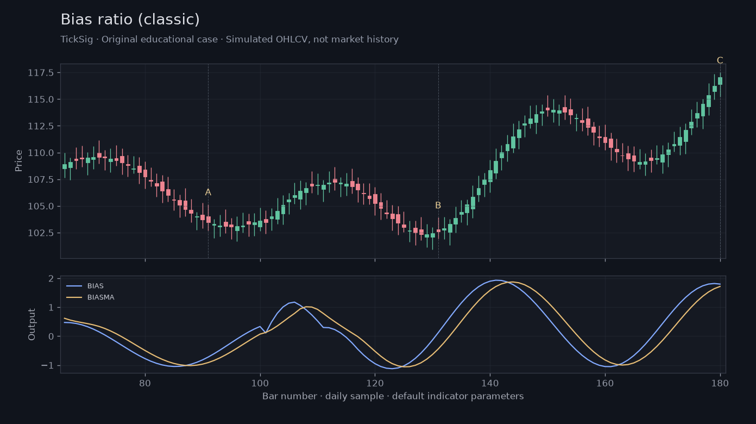756x424 pixels.
Task: Click the 'Output' y-axis label
Action: [32, 325]
